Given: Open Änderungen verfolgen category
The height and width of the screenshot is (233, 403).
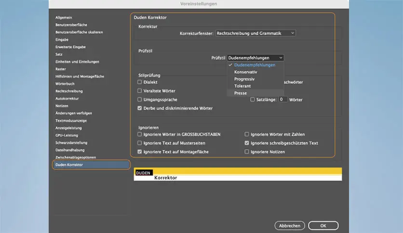Looking at the screenshot, I should (73, 113).
